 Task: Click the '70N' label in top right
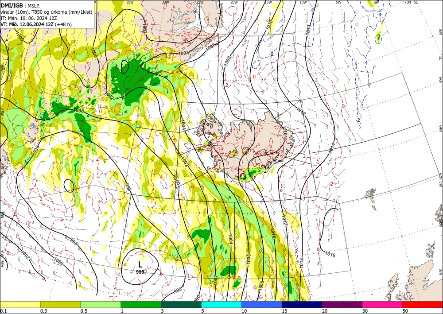(x=408, y=2)
